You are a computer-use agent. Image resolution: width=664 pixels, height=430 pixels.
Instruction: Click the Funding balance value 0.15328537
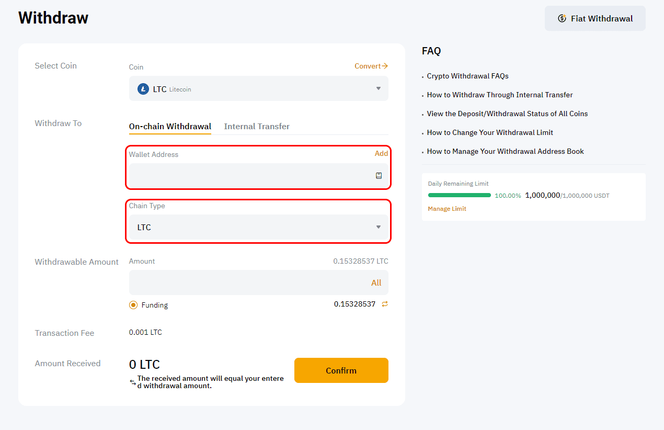coord(355,304)
